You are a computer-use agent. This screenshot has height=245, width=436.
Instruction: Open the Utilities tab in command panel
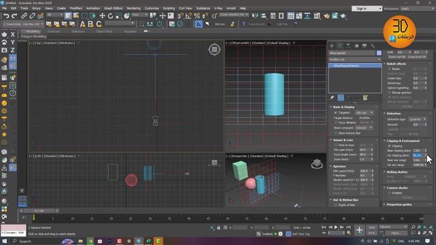(x=373, y=46)
